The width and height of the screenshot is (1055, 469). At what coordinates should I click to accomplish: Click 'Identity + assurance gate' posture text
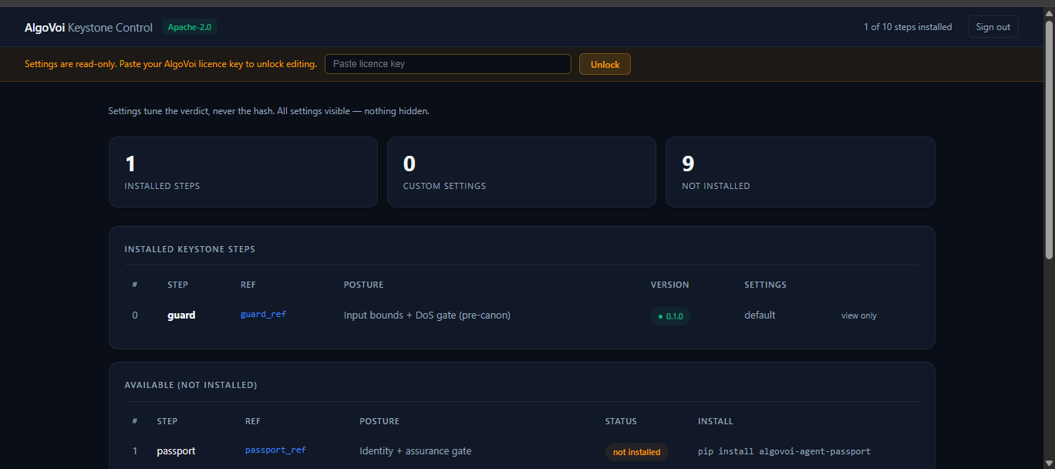click(x=416, y=451)
